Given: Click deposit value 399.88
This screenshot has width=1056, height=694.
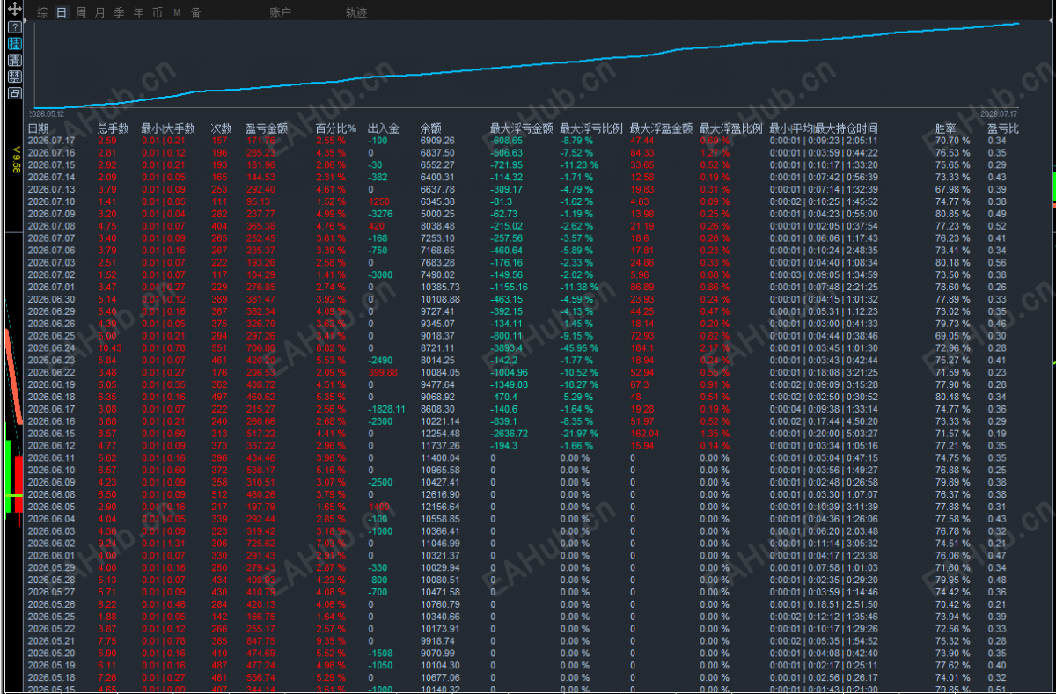Looking at the screenshot, I should click(x=383, y=373).
